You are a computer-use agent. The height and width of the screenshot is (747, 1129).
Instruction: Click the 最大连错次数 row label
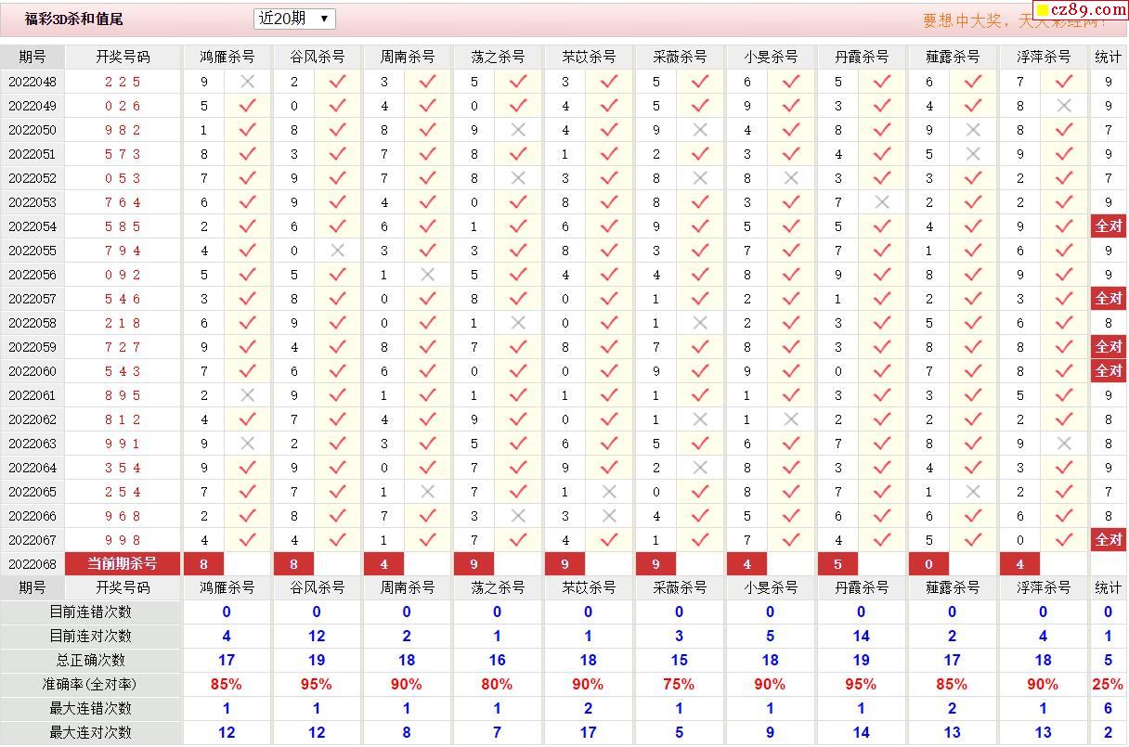90,709
